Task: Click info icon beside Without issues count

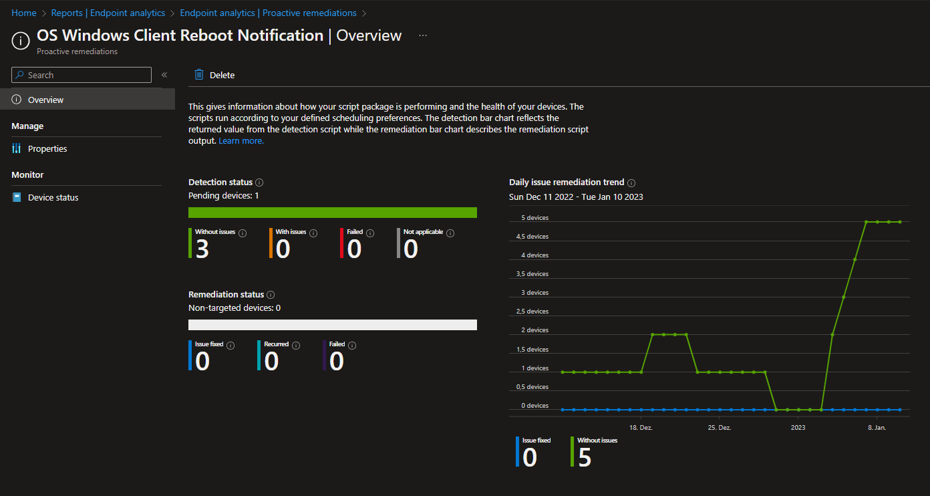Action: (x=243, y=233)
